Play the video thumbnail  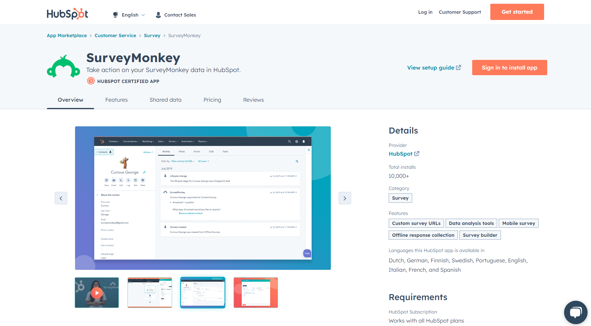click(97, 293)
